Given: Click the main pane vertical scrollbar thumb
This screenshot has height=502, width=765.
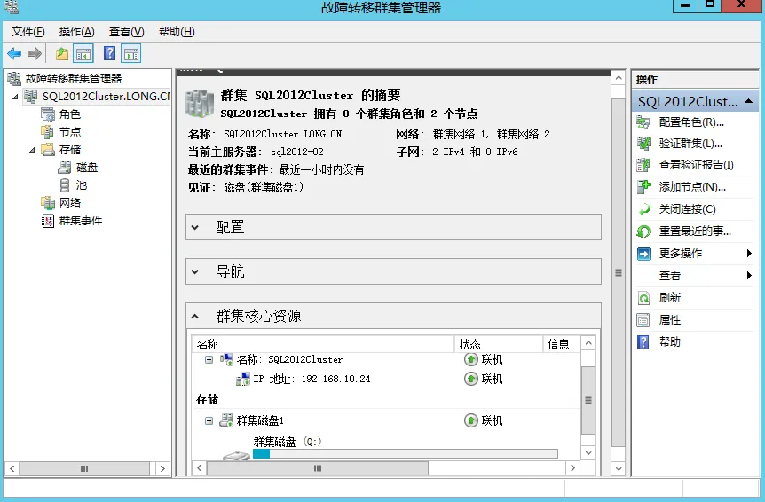Looking at the screenshot, I should pos(619,273).
